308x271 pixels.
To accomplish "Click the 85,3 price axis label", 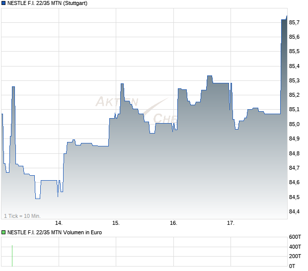I will tap(294, 80).
